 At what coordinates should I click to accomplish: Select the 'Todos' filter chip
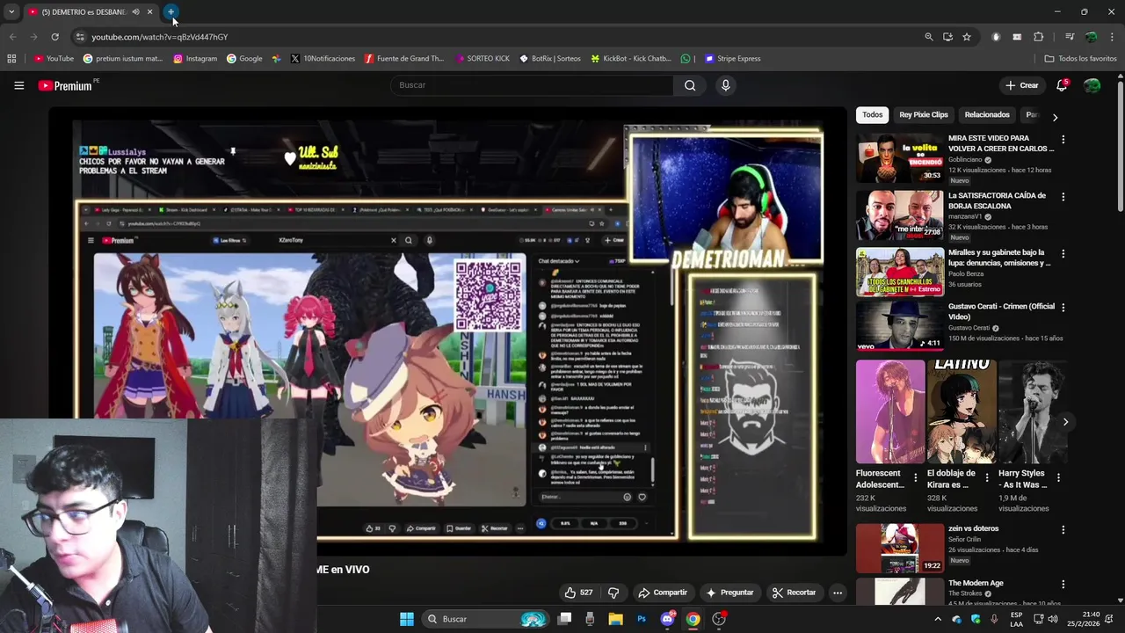pyautogui.click(x=872, y=115)
